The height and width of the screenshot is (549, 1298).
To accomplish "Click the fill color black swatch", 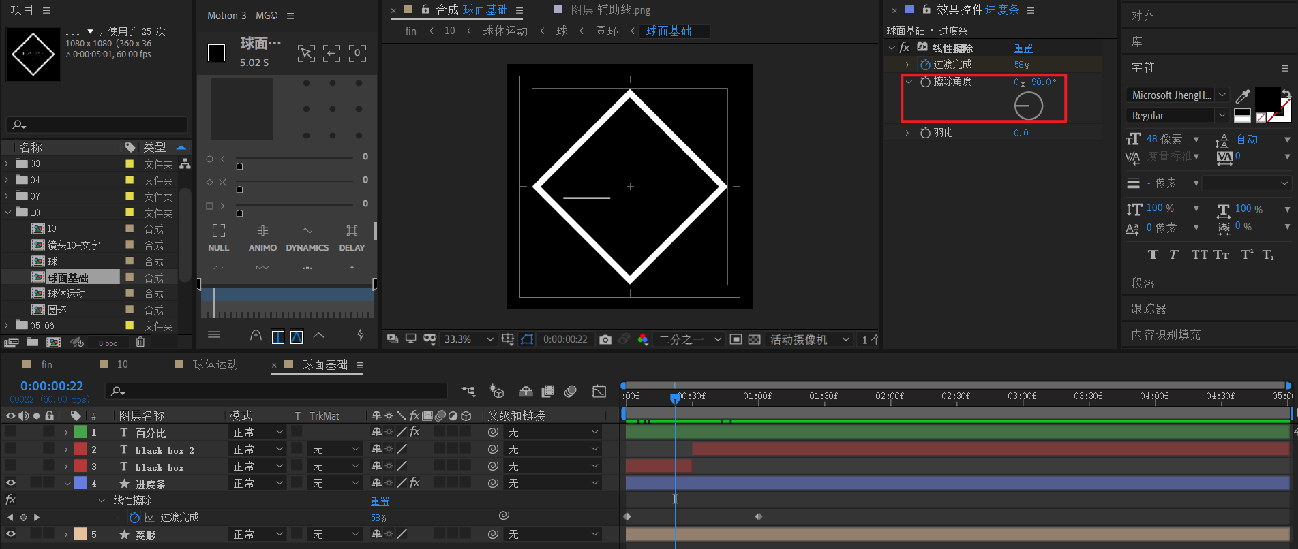I will [x=1267, y=99].
